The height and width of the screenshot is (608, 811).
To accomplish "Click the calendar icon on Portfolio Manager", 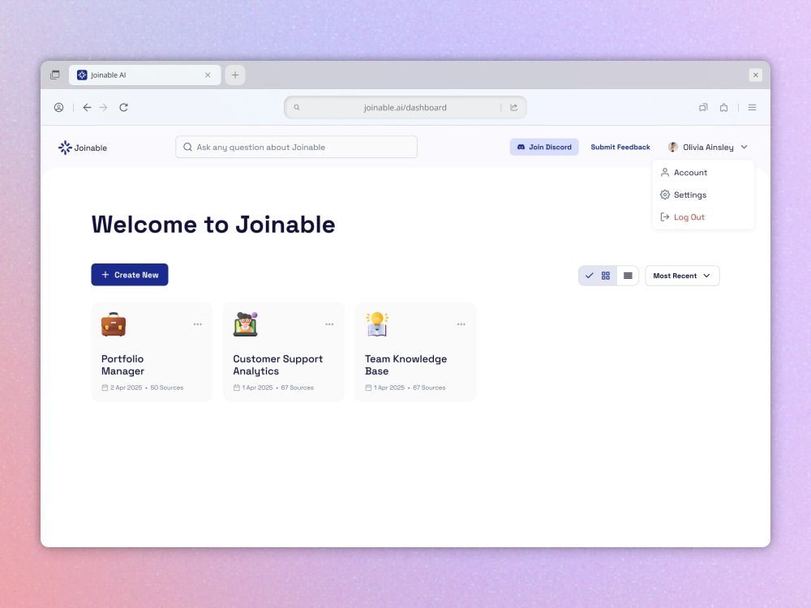I will pyautogui.click(x=105, y=387).
